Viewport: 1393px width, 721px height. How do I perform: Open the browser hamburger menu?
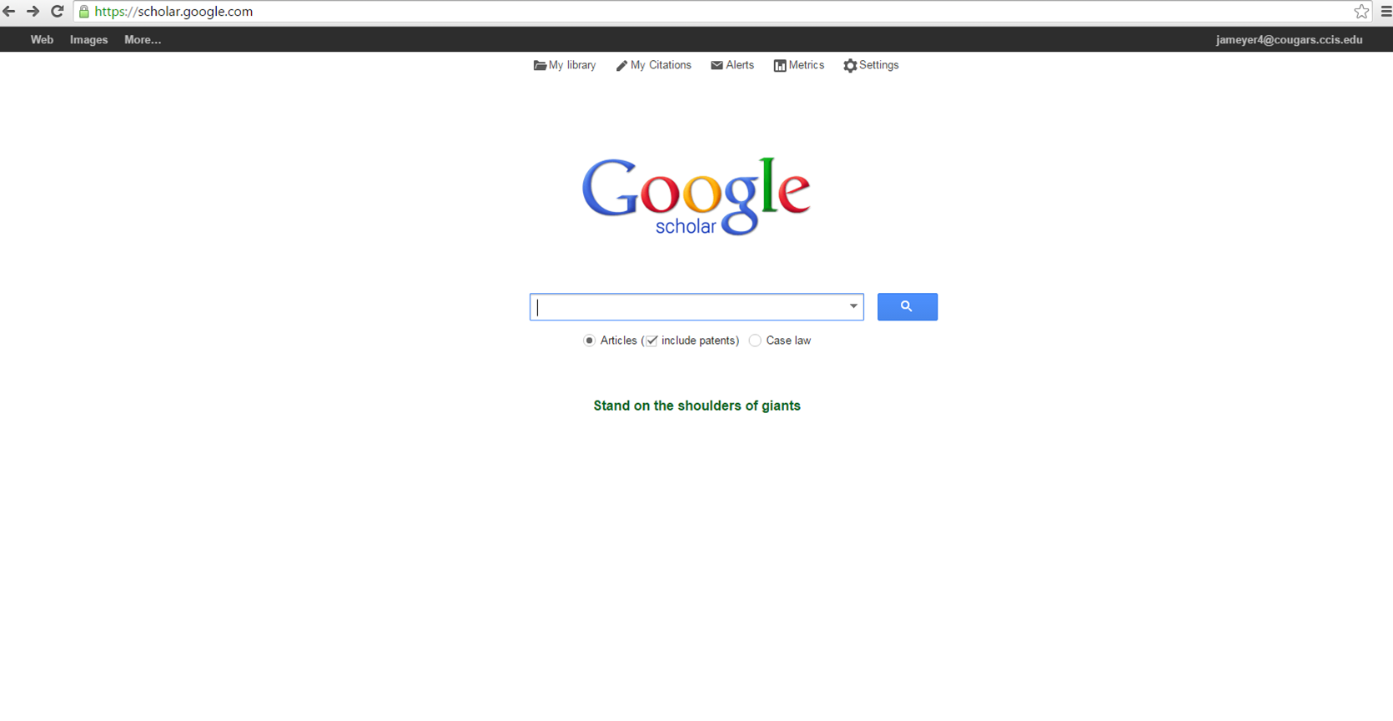click(1385, 12)
